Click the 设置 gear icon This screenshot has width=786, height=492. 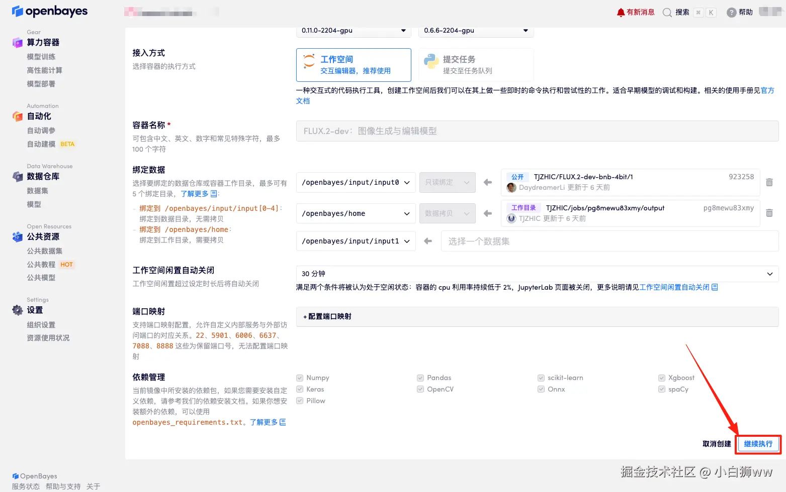(18, 310)
